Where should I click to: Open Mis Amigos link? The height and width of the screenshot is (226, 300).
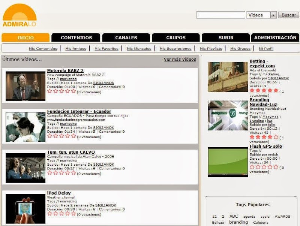[x=76, y=49]
